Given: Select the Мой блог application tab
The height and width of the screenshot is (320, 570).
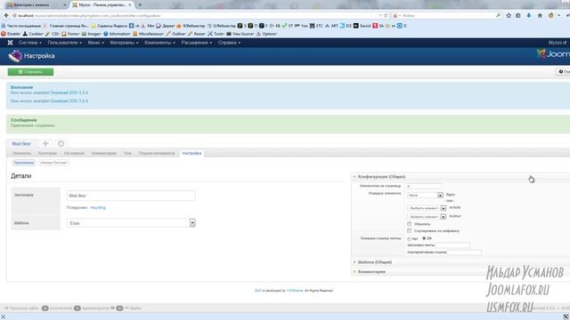Looking at the screenshot, I should tap(21, 144).
